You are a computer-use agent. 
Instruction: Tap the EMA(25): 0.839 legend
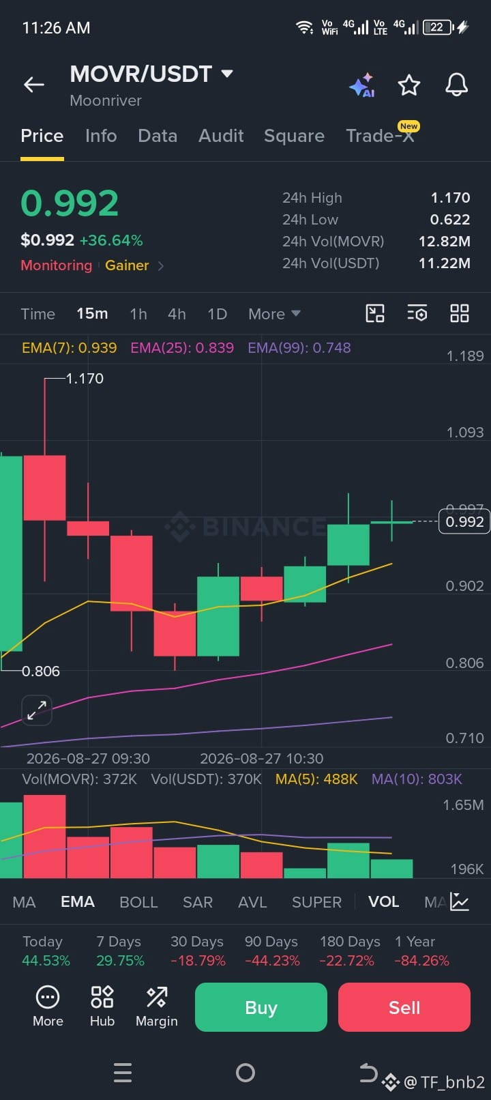(x=182, y=348)
